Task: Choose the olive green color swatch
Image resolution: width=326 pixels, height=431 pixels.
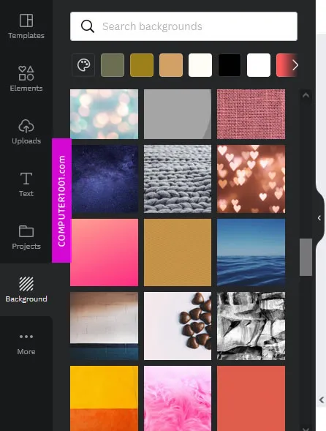Action: 113,65
